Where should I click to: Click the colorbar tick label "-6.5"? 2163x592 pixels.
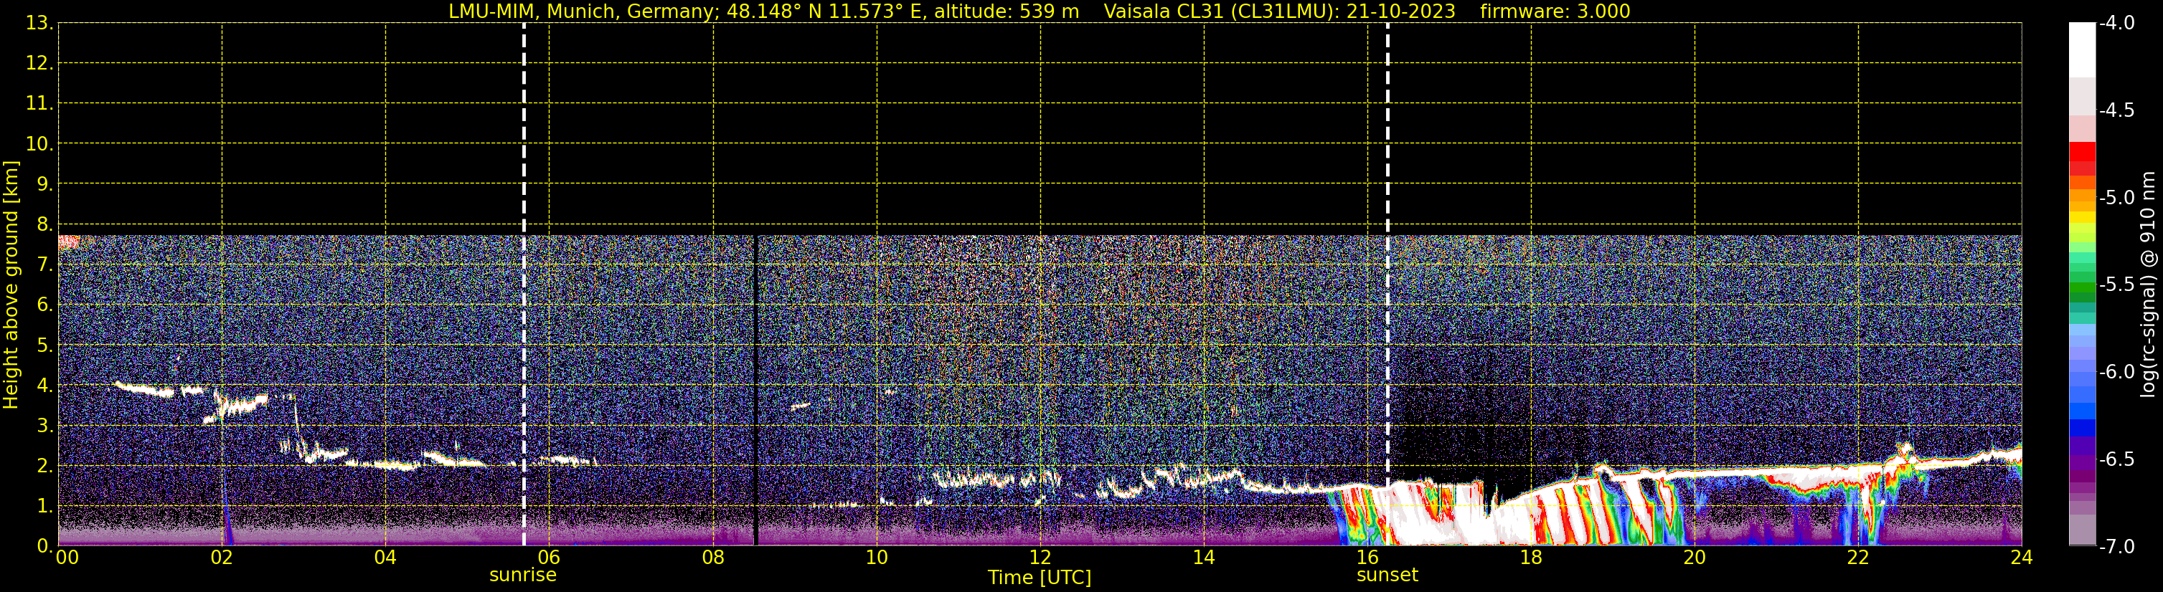tap(2116, 459)
